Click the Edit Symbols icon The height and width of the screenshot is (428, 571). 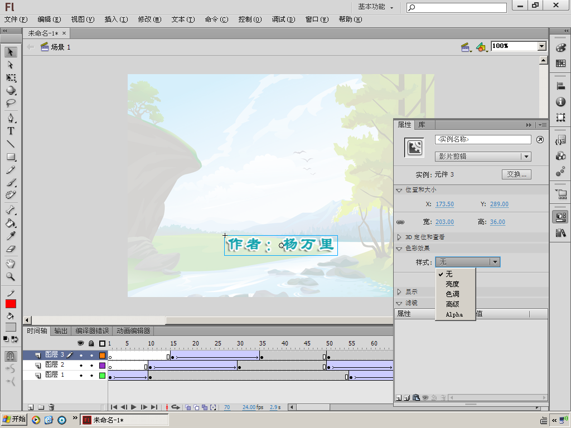click(x=481, y=47)
